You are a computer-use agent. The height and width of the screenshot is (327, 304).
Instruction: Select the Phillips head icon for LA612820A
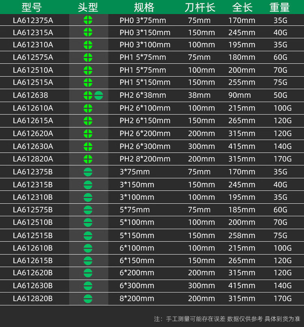click(88, 159)
